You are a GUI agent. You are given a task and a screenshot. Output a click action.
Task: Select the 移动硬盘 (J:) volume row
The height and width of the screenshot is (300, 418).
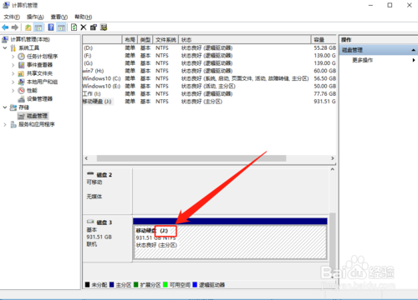pos(209,102)
